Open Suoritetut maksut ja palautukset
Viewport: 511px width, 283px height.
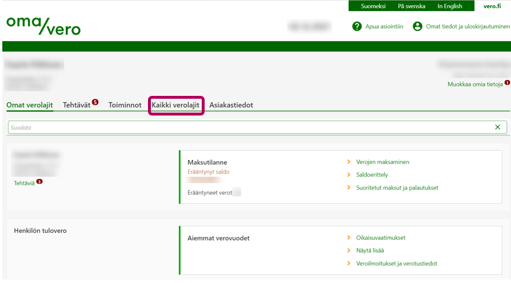coord(401,188)
